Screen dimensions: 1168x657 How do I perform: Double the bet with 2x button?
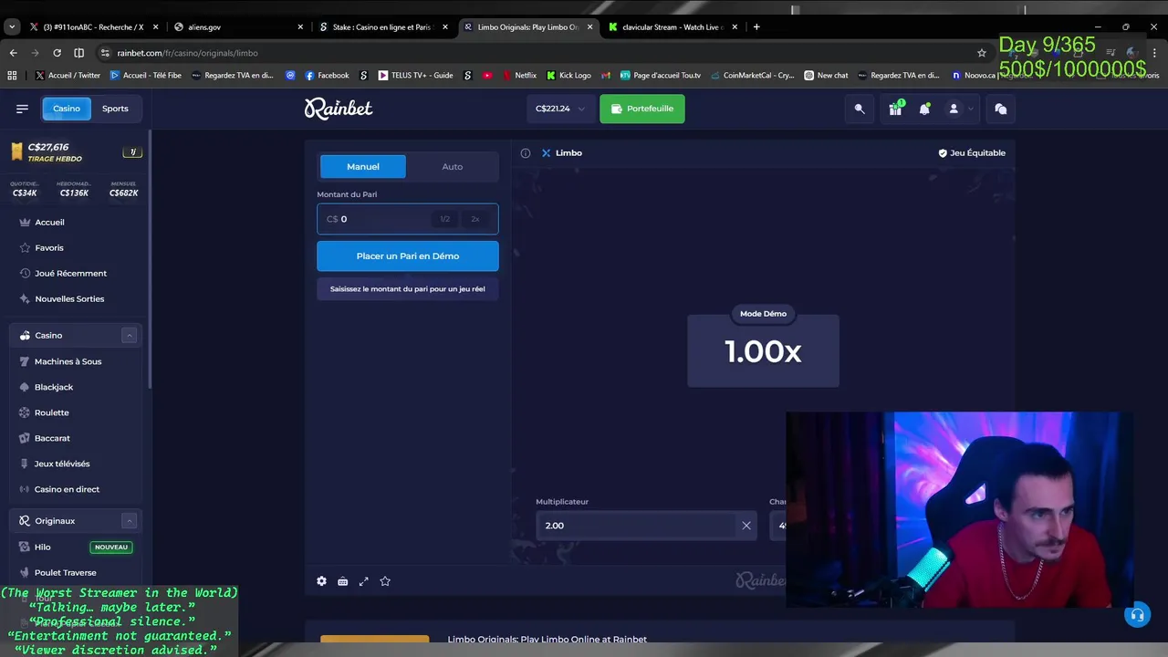(x=474, y=219)
